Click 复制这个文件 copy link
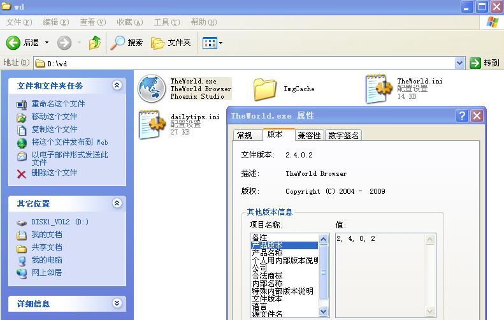Screen dimensions: 504x320 [x=54, y=129]
